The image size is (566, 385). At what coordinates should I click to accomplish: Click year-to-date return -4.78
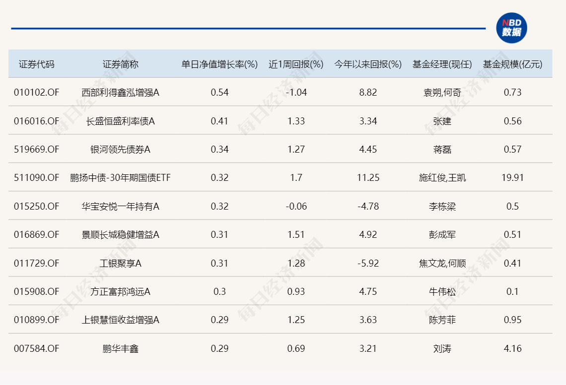[x=368, y=206]
